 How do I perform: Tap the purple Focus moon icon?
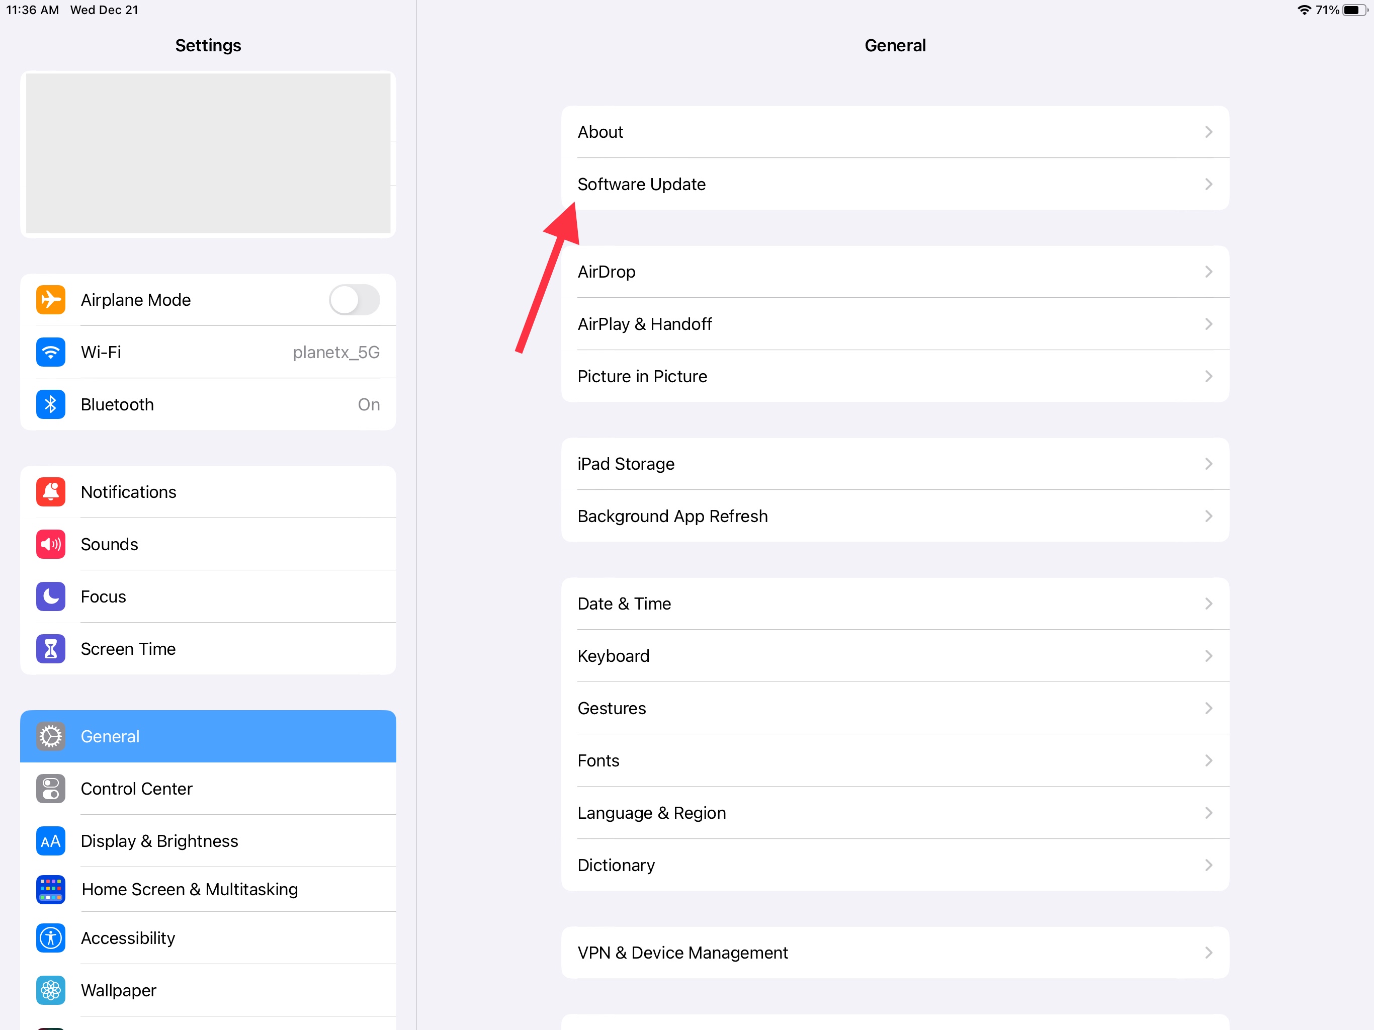tap(50, 596)
